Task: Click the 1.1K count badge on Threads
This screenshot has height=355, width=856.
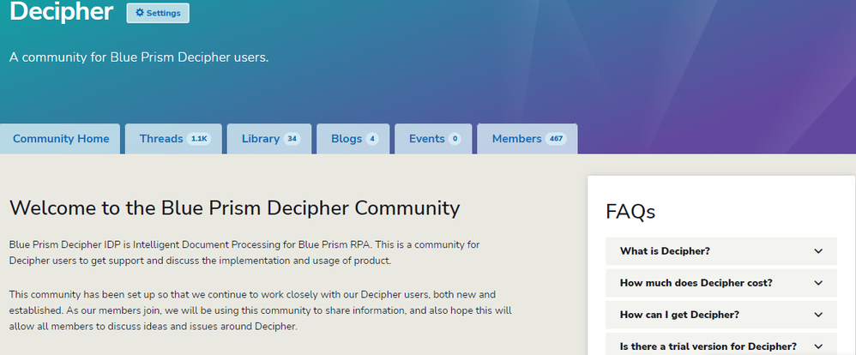Action: (x=199, y=139)
